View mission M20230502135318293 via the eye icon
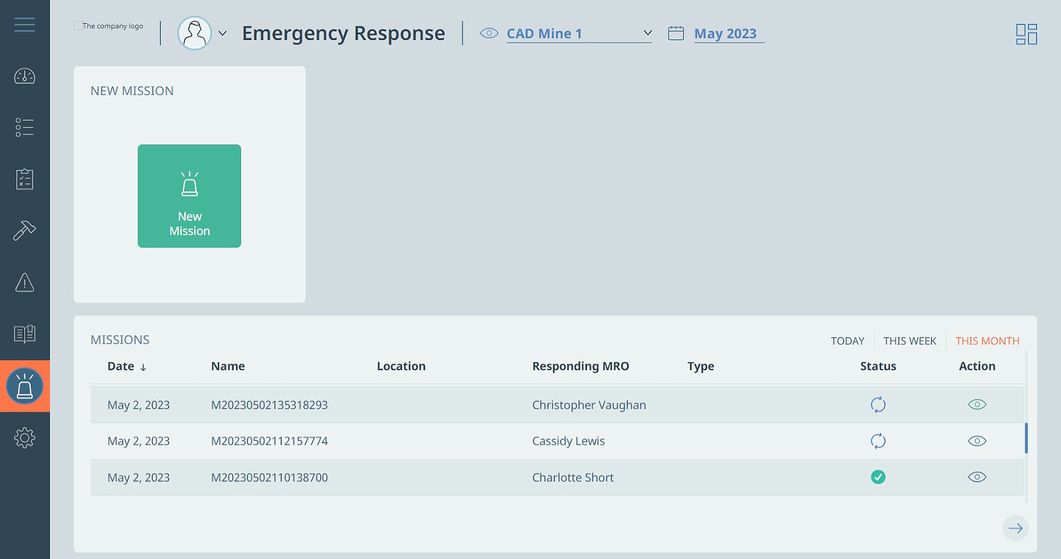 point(977,405)
